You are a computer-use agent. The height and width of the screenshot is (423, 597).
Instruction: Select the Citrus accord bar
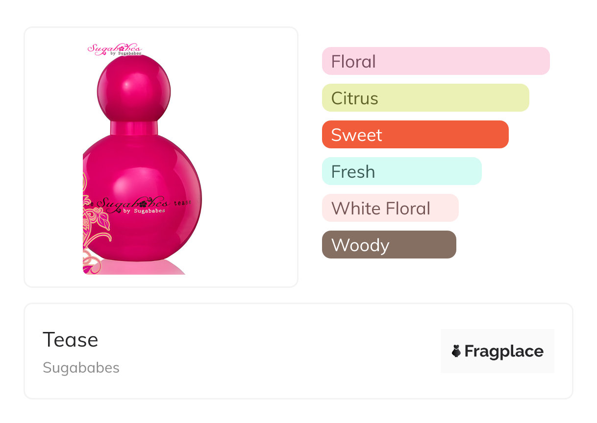pos(425,98)
